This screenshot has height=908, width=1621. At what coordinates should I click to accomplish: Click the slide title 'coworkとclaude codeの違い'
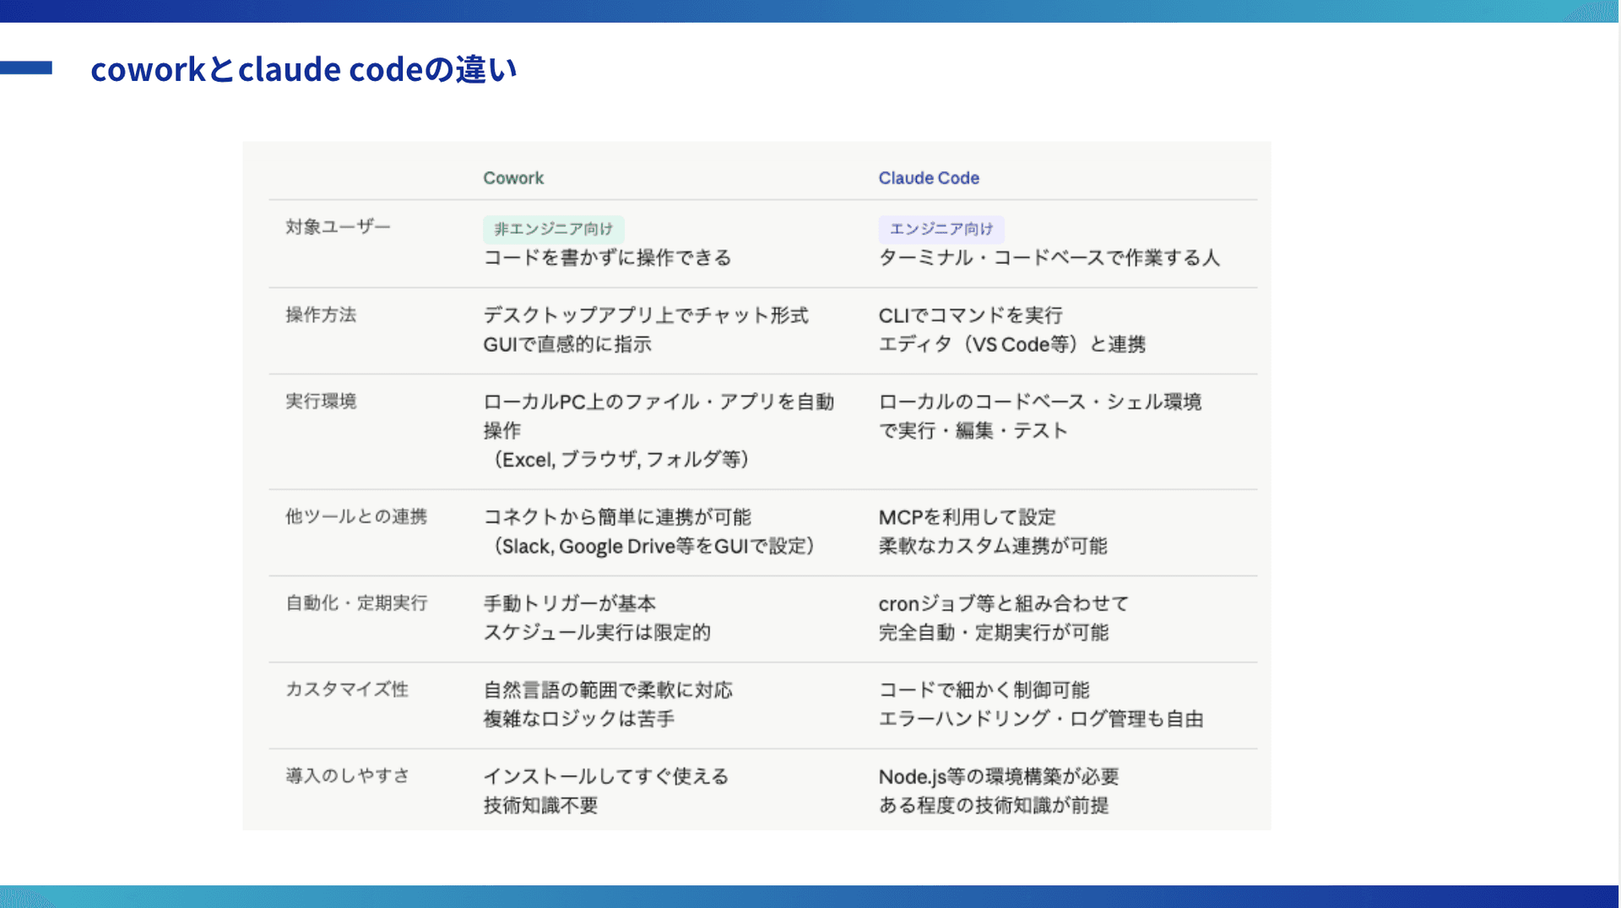[304, 69]
